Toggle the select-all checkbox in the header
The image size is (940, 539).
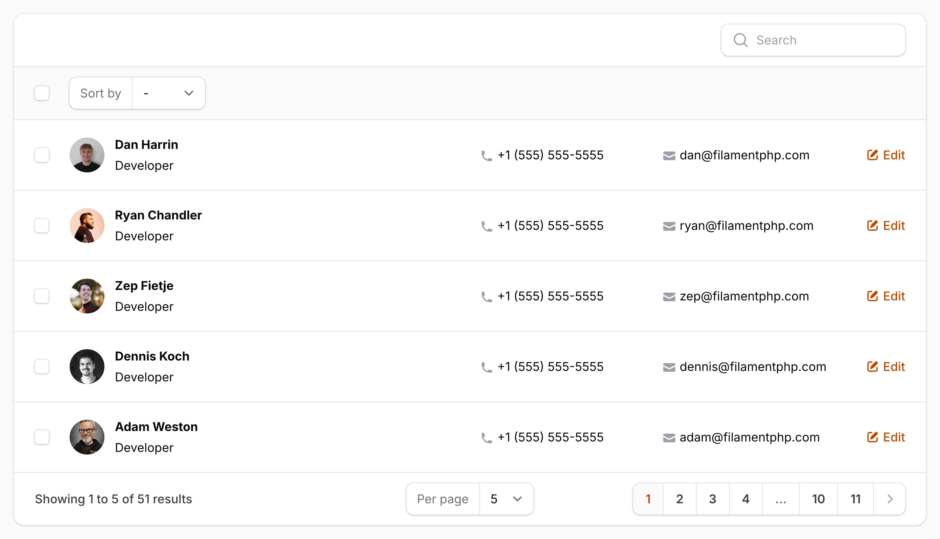[42, 93]
